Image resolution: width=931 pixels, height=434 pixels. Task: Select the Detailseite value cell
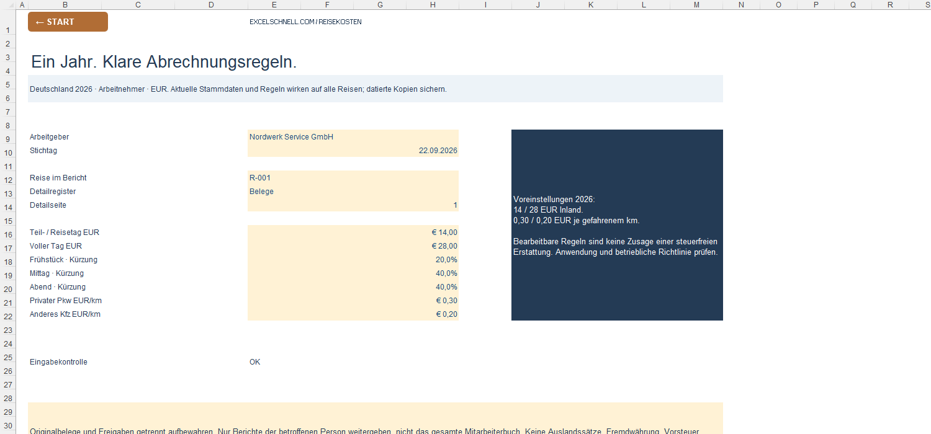(x=353, y=205)
